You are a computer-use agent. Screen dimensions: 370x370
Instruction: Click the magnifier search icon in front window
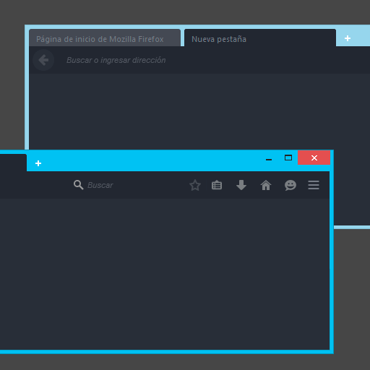[x=79, y=185]
